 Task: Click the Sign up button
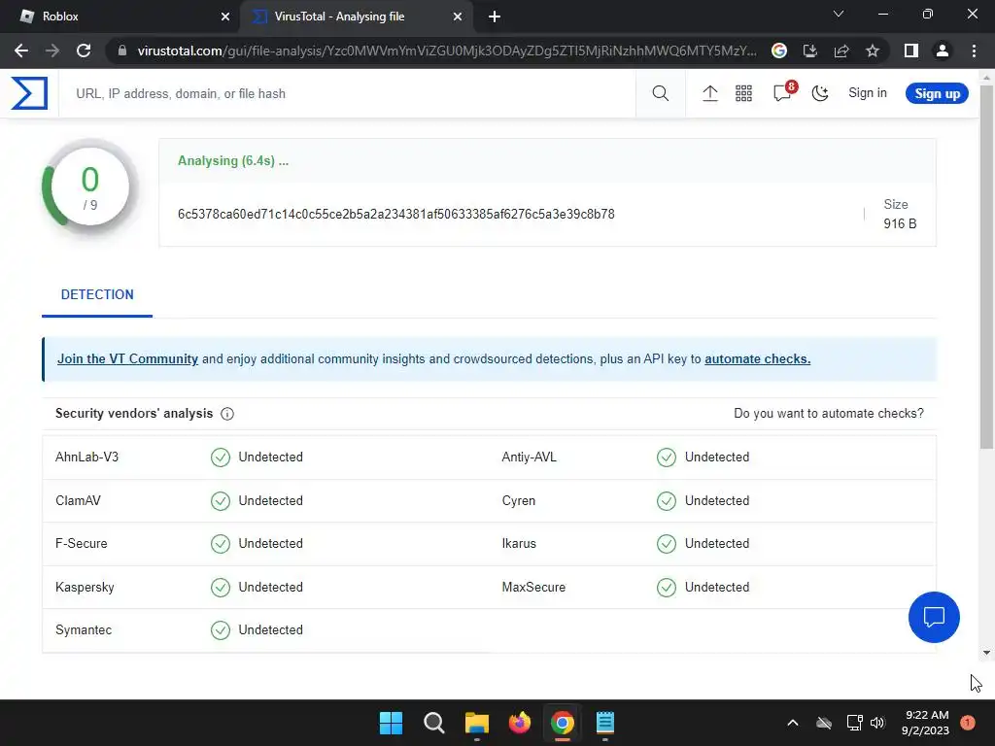(x=937, y=93)
